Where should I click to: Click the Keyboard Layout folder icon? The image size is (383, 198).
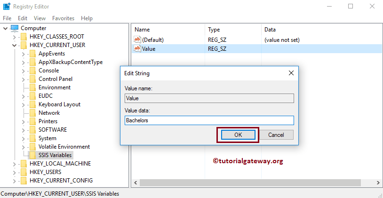coord(32,104)
